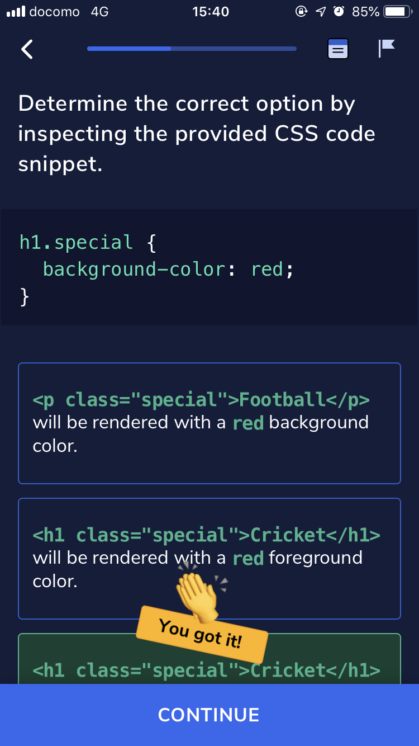
Task: Tap the alarm clock status icon
Action: [x=339, y=12]
